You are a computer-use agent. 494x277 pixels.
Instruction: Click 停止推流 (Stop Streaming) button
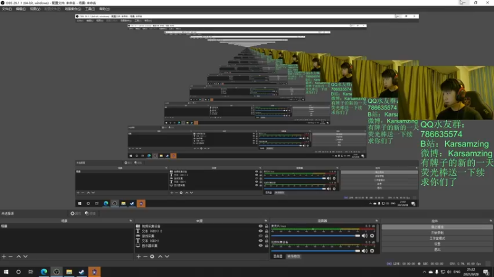437,227
